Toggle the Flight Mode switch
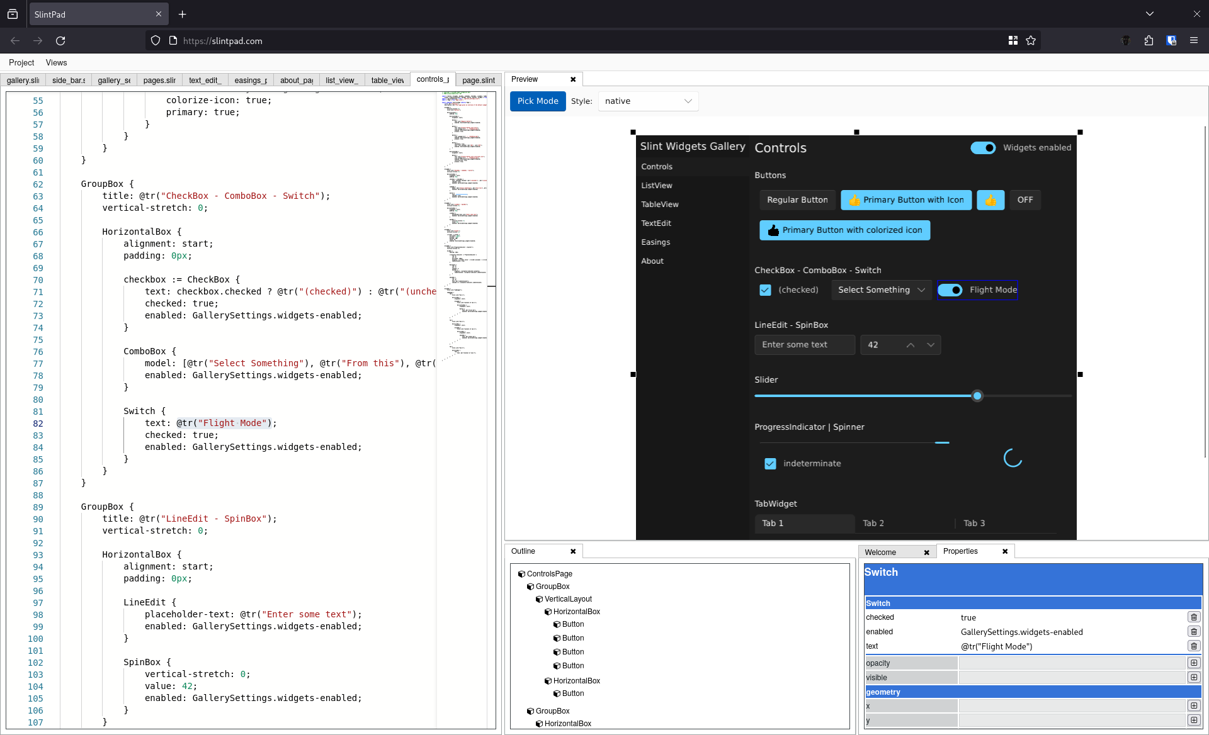 [950, 290]
